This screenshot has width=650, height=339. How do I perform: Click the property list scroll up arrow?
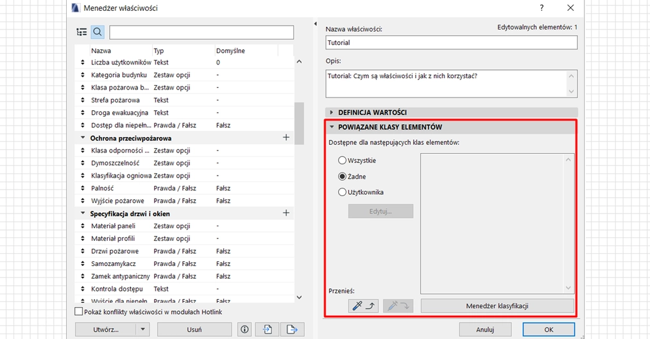click(x=299, y=62)
